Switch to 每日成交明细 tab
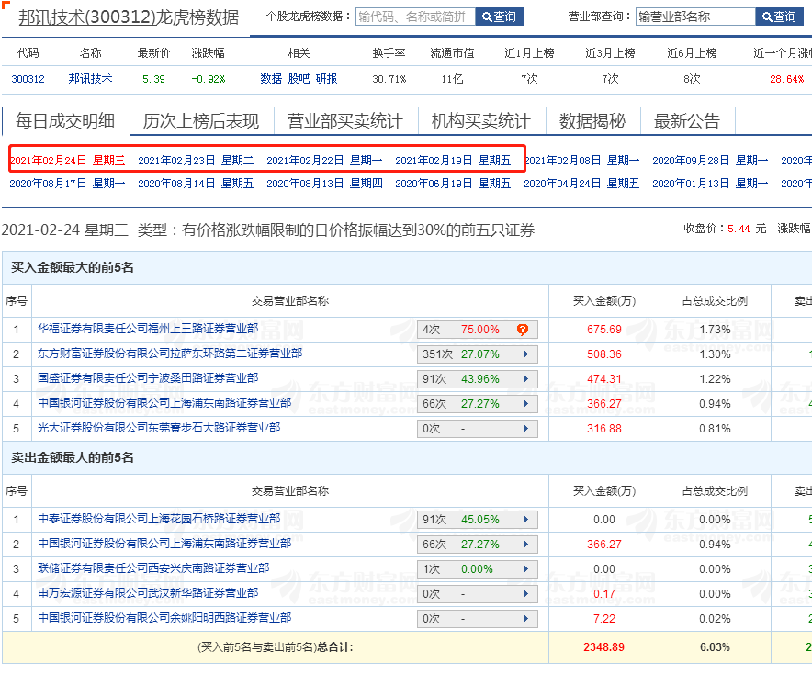This screenshot has height=674, width=812. 66,120
